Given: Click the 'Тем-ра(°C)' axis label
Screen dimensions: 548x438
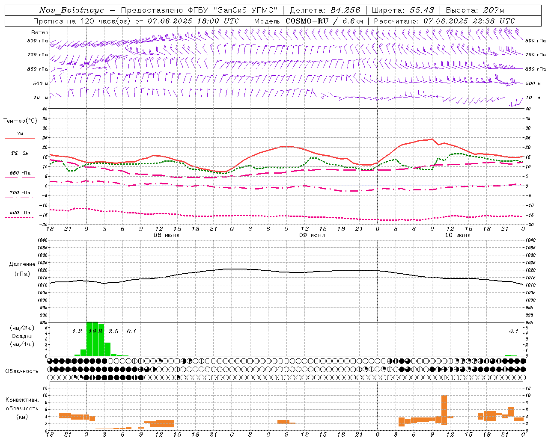Looking at the screenshot, I should pos(20,121).
